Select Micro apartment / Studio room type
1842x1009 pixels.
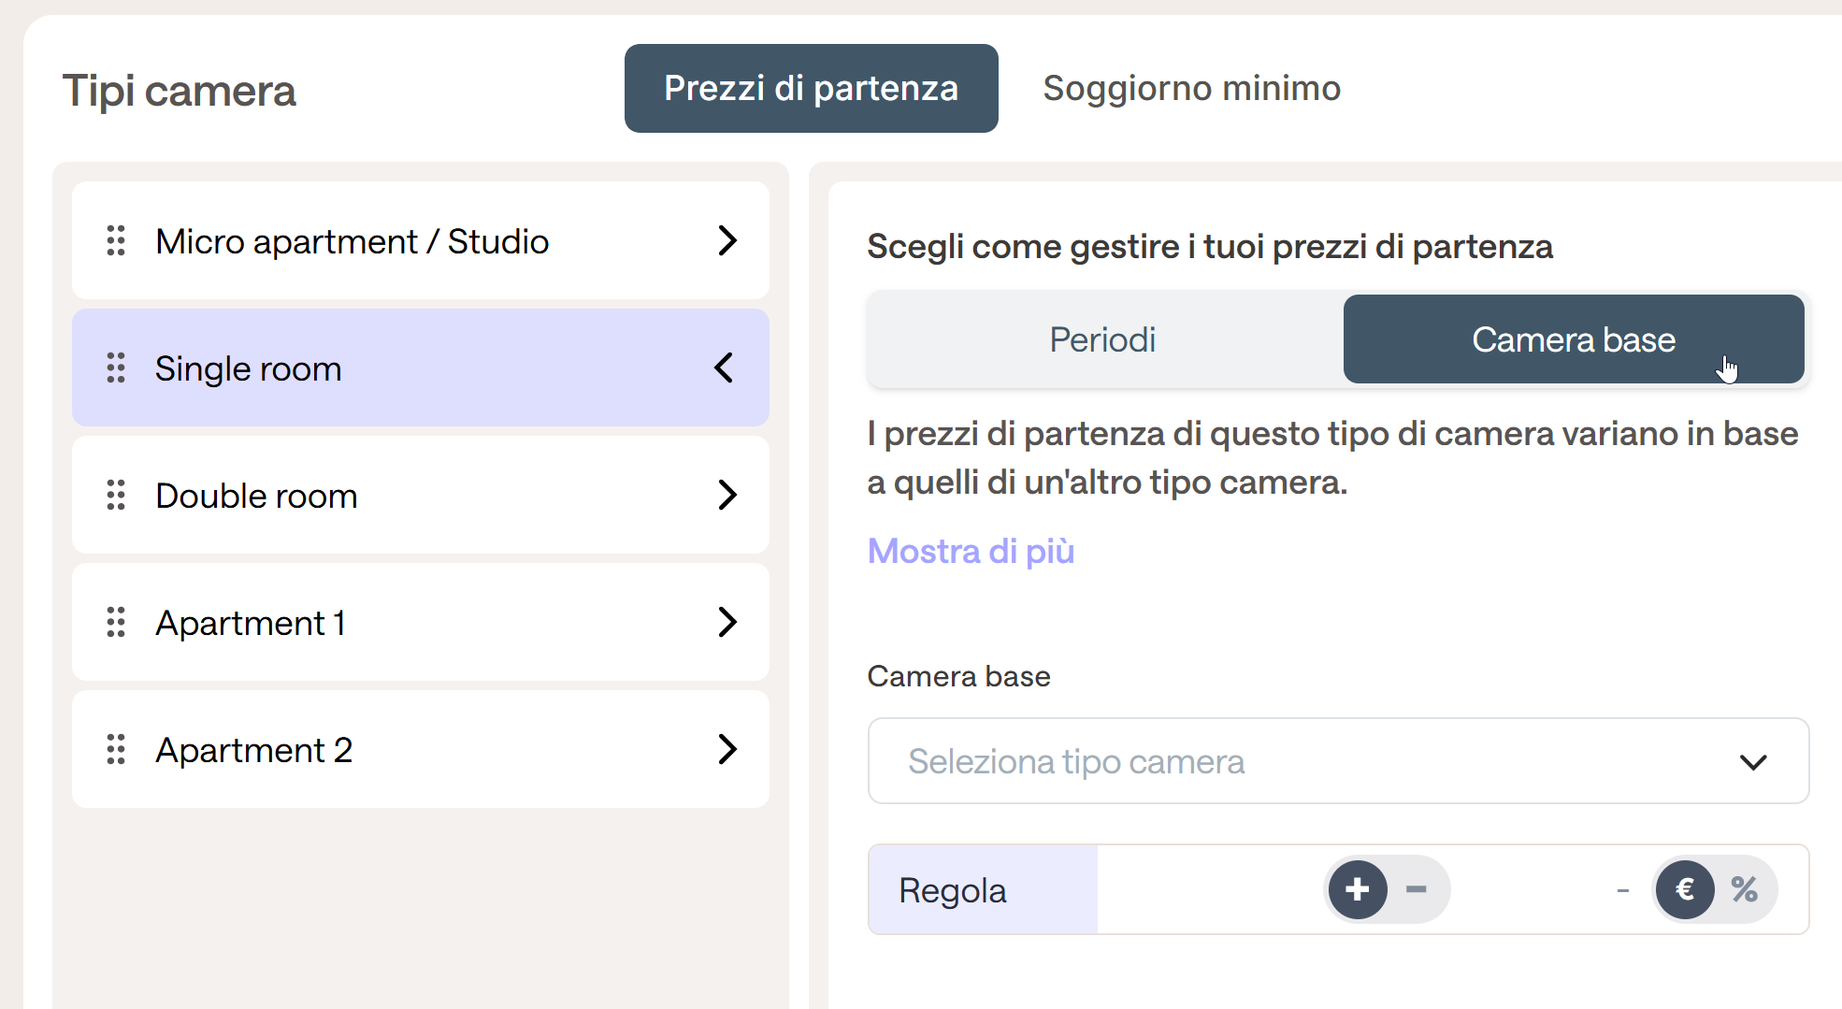[x=421, y=240]
